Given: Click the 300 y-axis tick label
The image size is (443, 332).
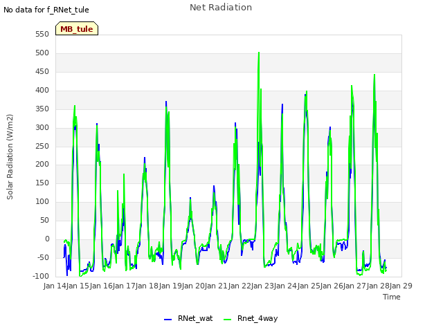Looking at the screenshot, I should click(42, 127).
